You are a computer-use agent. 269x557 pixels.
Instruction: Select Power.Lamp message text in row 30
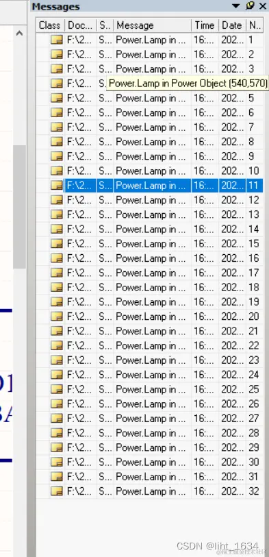click(151, 462)
